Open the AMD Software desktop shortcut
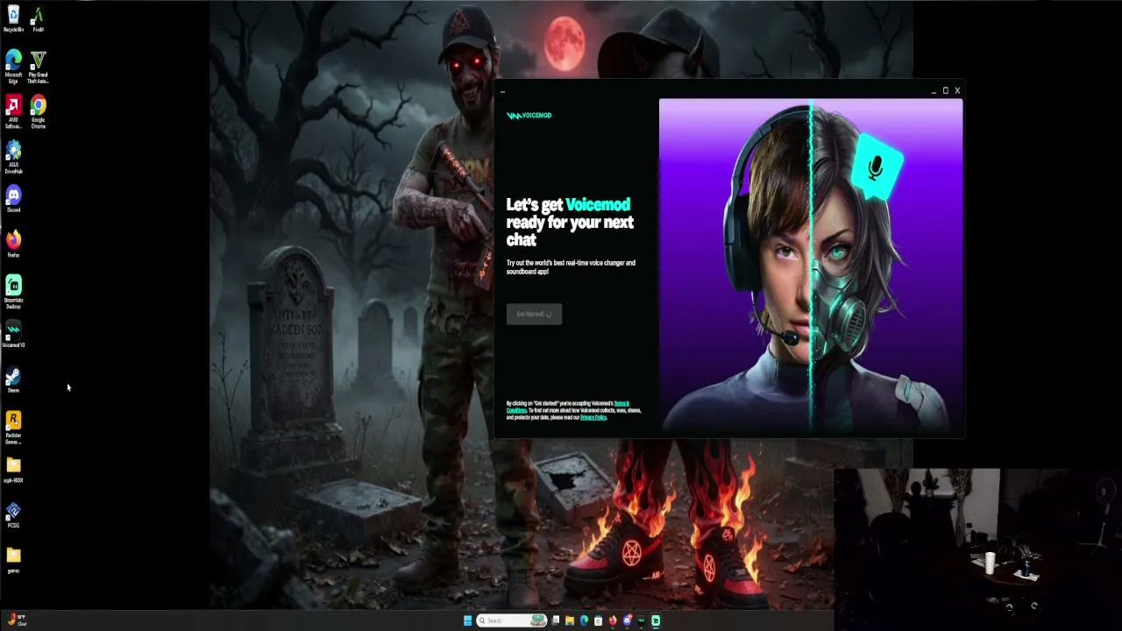The height and width of the screenshot is (631, 1122). pyautogui.click(x=13, y=112)
